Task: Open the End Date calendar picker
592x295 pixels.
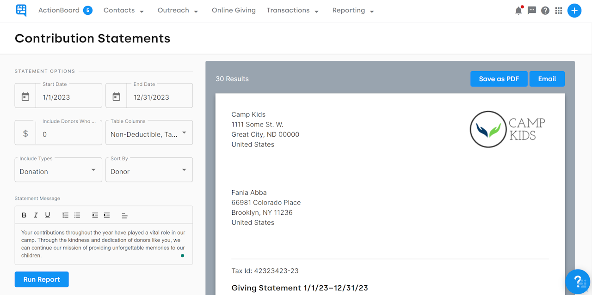Action: click(x=116, y=96)
